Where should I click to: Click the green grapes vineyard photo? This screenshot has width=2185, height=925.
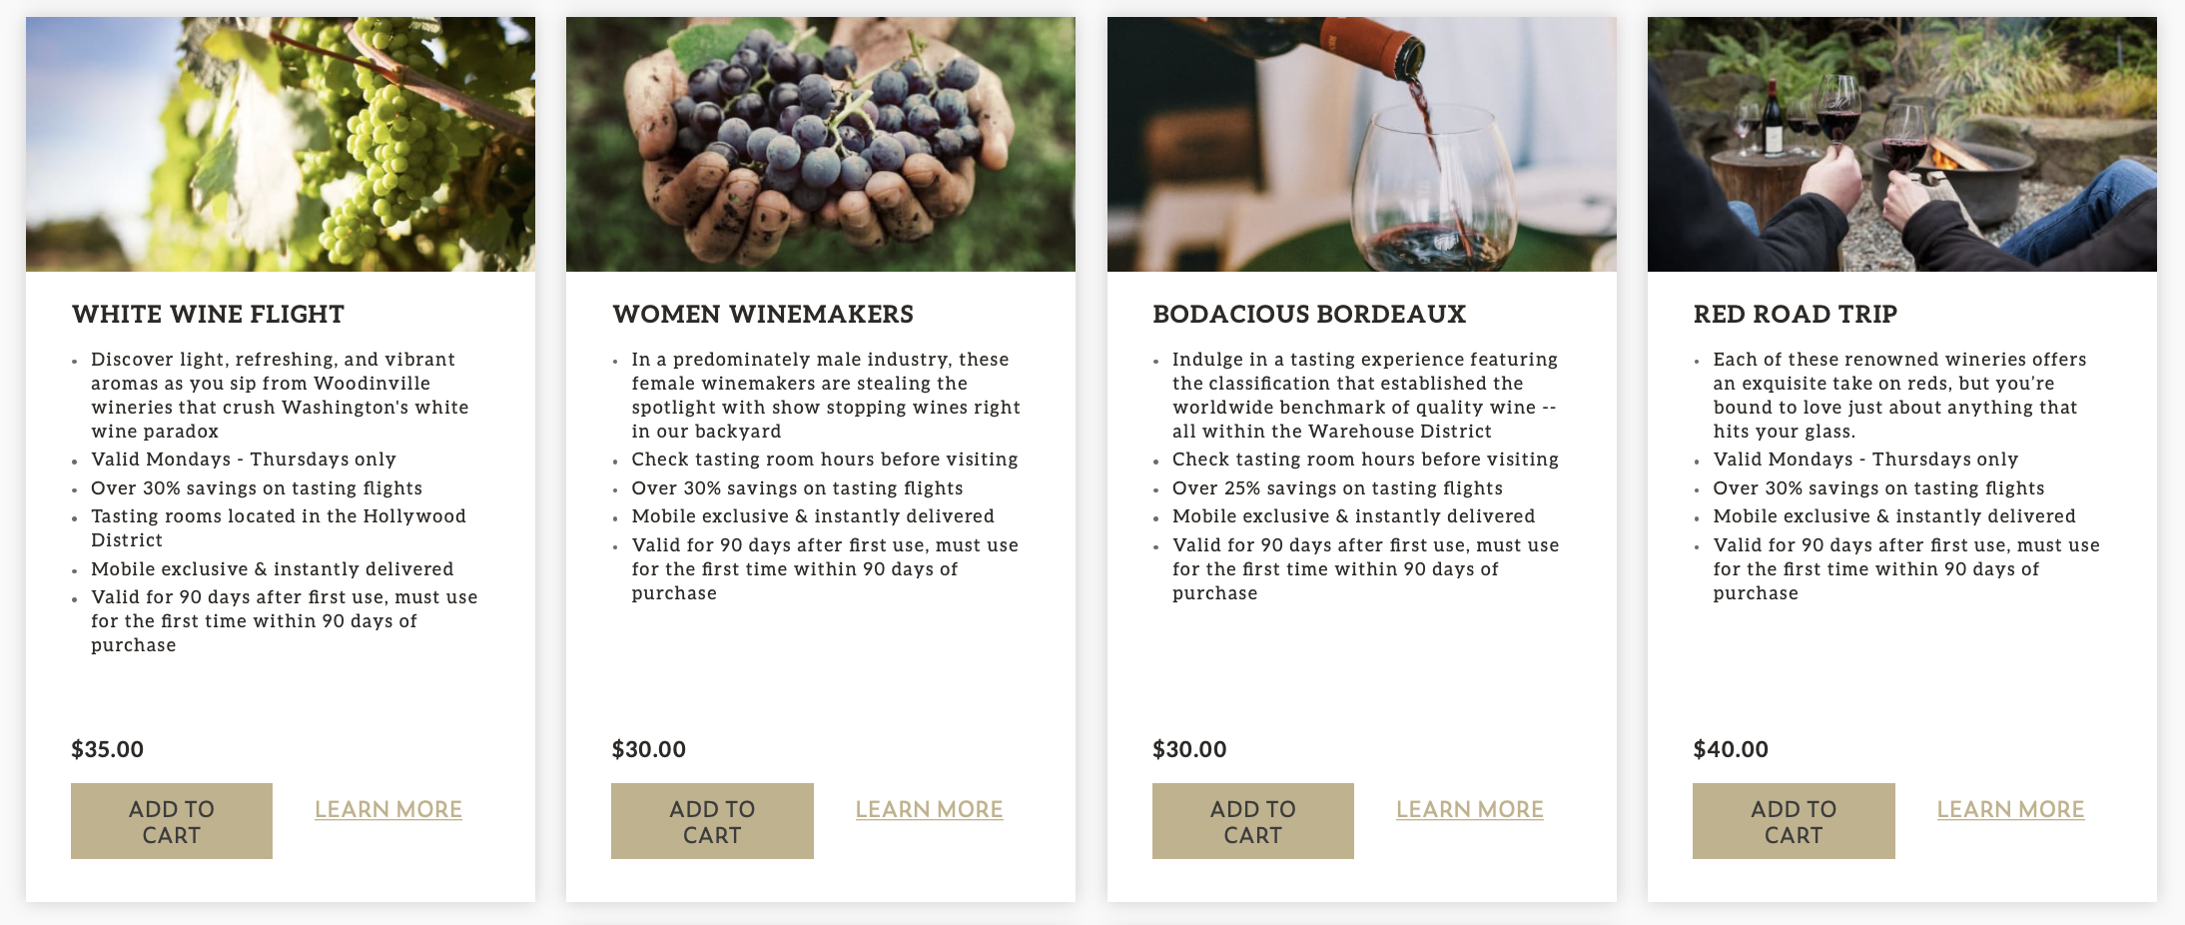point(281,144)
